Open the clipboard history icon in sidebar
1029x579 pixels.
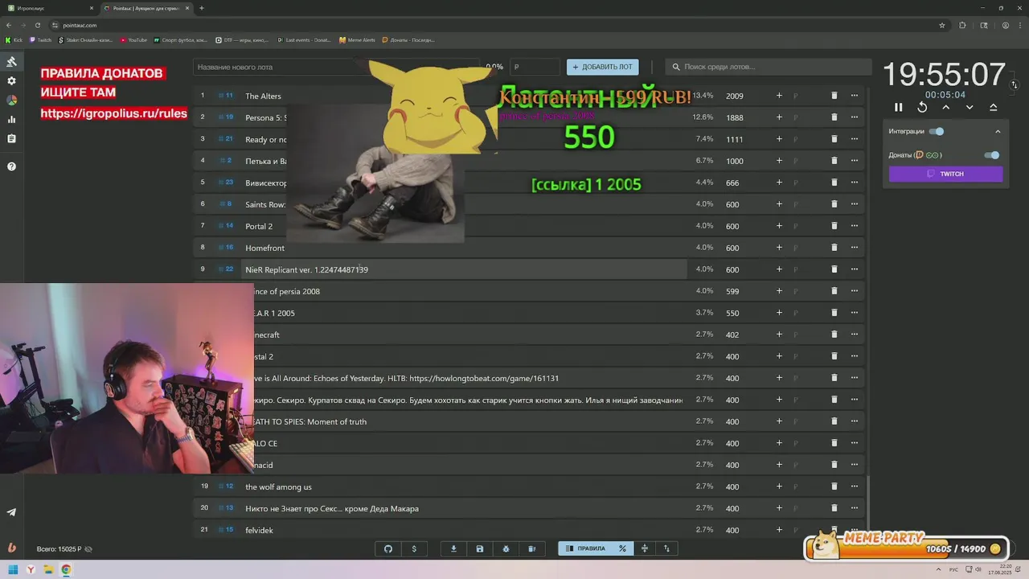pos(11,139)
